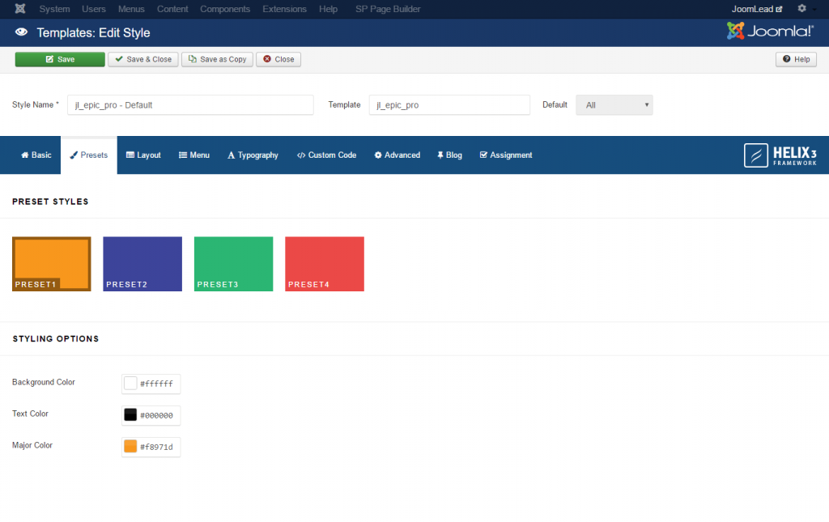This screenshot has width=829, height=522.
Task: Click the Helix 3 Framework logo
Action: point(781,155)
